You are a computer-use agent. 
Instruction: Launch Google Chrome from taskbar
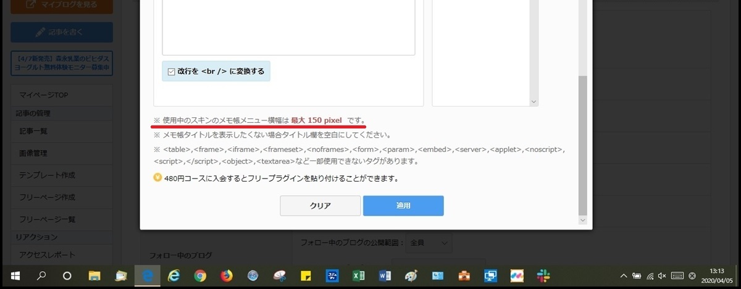pyautogui.click(x=200, y=276)
